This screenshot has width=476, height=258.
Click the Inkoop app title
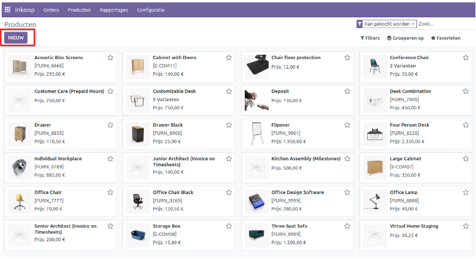pyautogui.click(x=24, y=10)
